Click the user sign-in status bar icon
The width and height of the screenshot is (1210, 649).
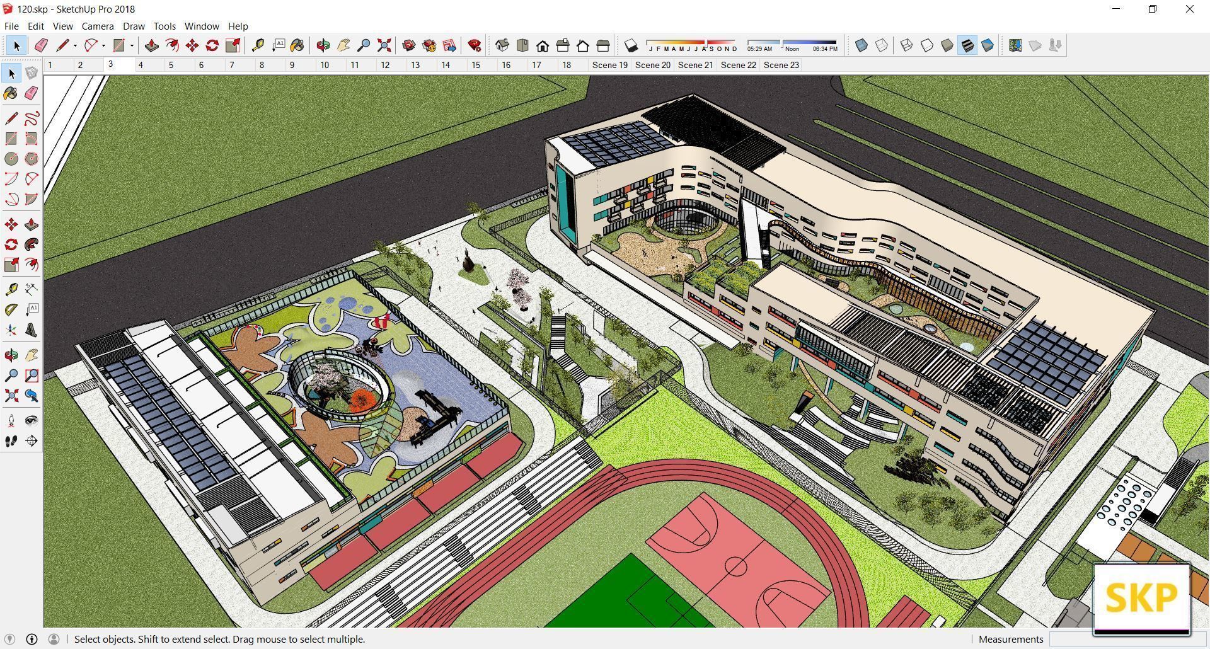pyautogui.click(x=54, y=639)
